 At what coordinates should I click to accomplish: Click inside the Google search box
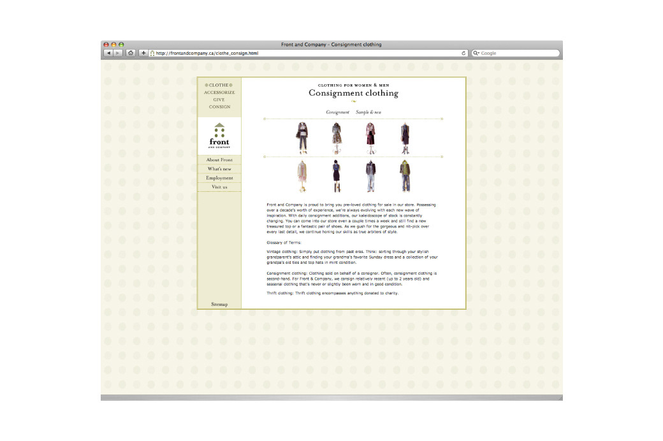coord(516,54)
